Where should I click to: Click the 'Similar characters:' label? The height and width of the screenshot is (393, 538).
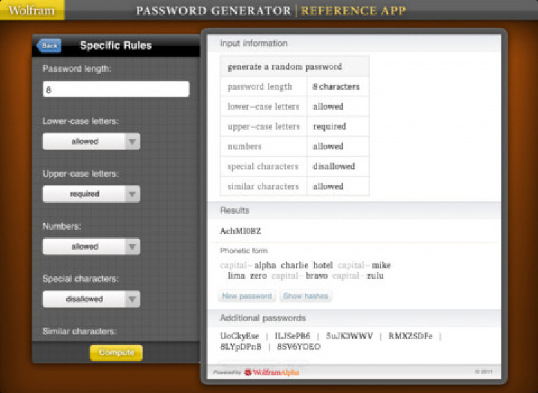pyautogui.click(x=79, y=331)
